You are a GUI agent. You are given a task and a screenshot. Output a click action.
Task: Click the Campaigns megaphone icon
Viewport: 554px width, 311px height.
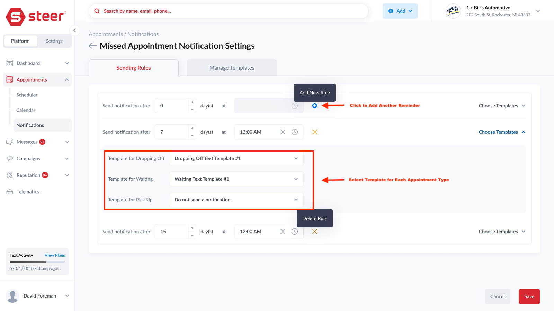(x=10, y=158)
